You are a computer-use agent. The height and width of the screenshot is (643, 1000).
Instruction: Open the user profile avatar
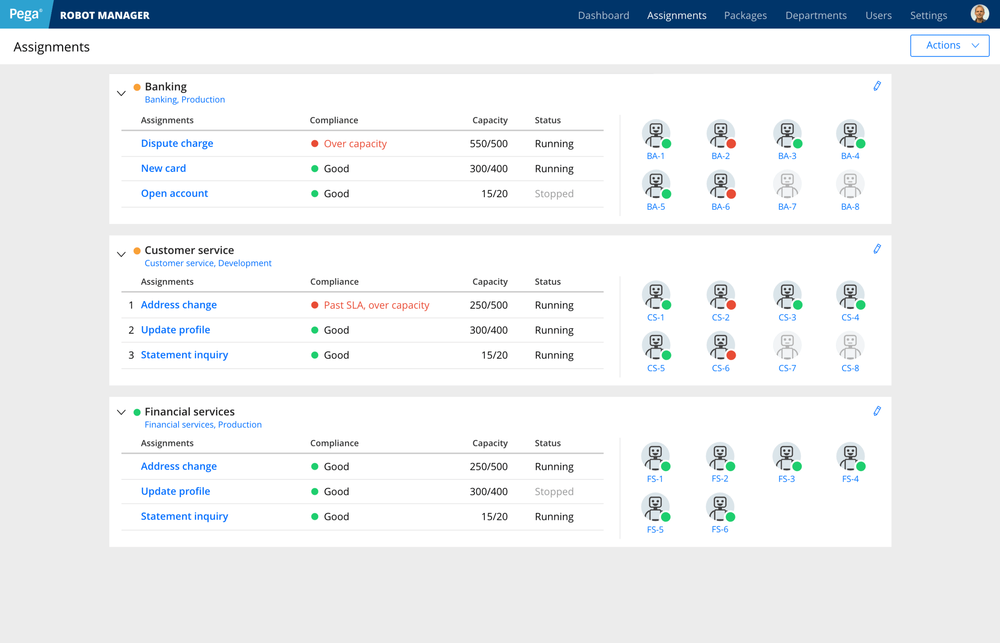pyautogui.click(x=979, y=14)
